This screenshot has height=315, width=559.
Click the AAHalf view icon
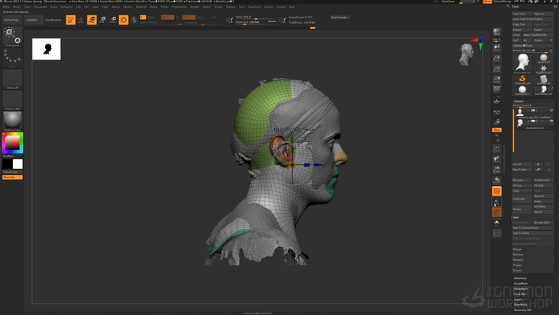(496, 80)
